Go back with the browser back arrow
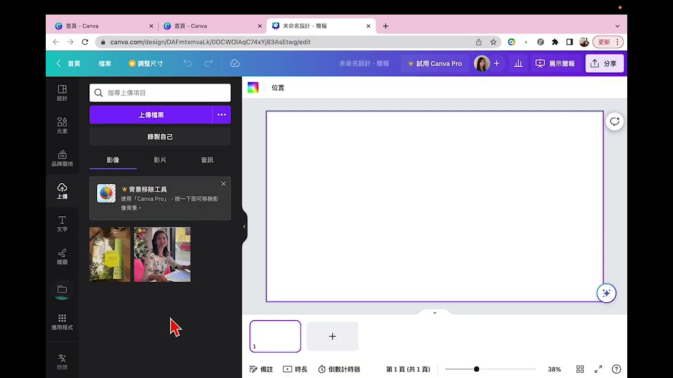Image resolution: width=673 pixels, height=378 pixels. [56, 42]
